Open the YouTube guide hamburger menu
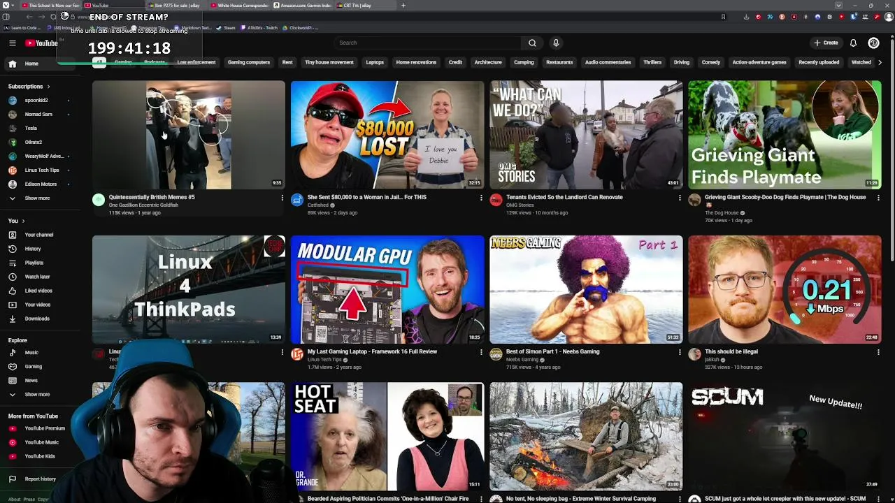The height and width of the screenshot is (503, 895). [13, 43]
